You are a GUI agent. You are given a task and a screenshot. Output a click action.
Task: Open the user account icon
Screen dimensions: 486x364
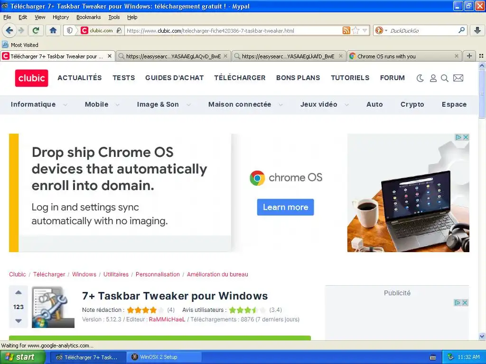(433, 78)
